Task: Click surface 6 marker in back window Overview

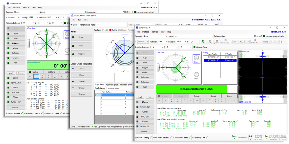Action: click(46, 33)
